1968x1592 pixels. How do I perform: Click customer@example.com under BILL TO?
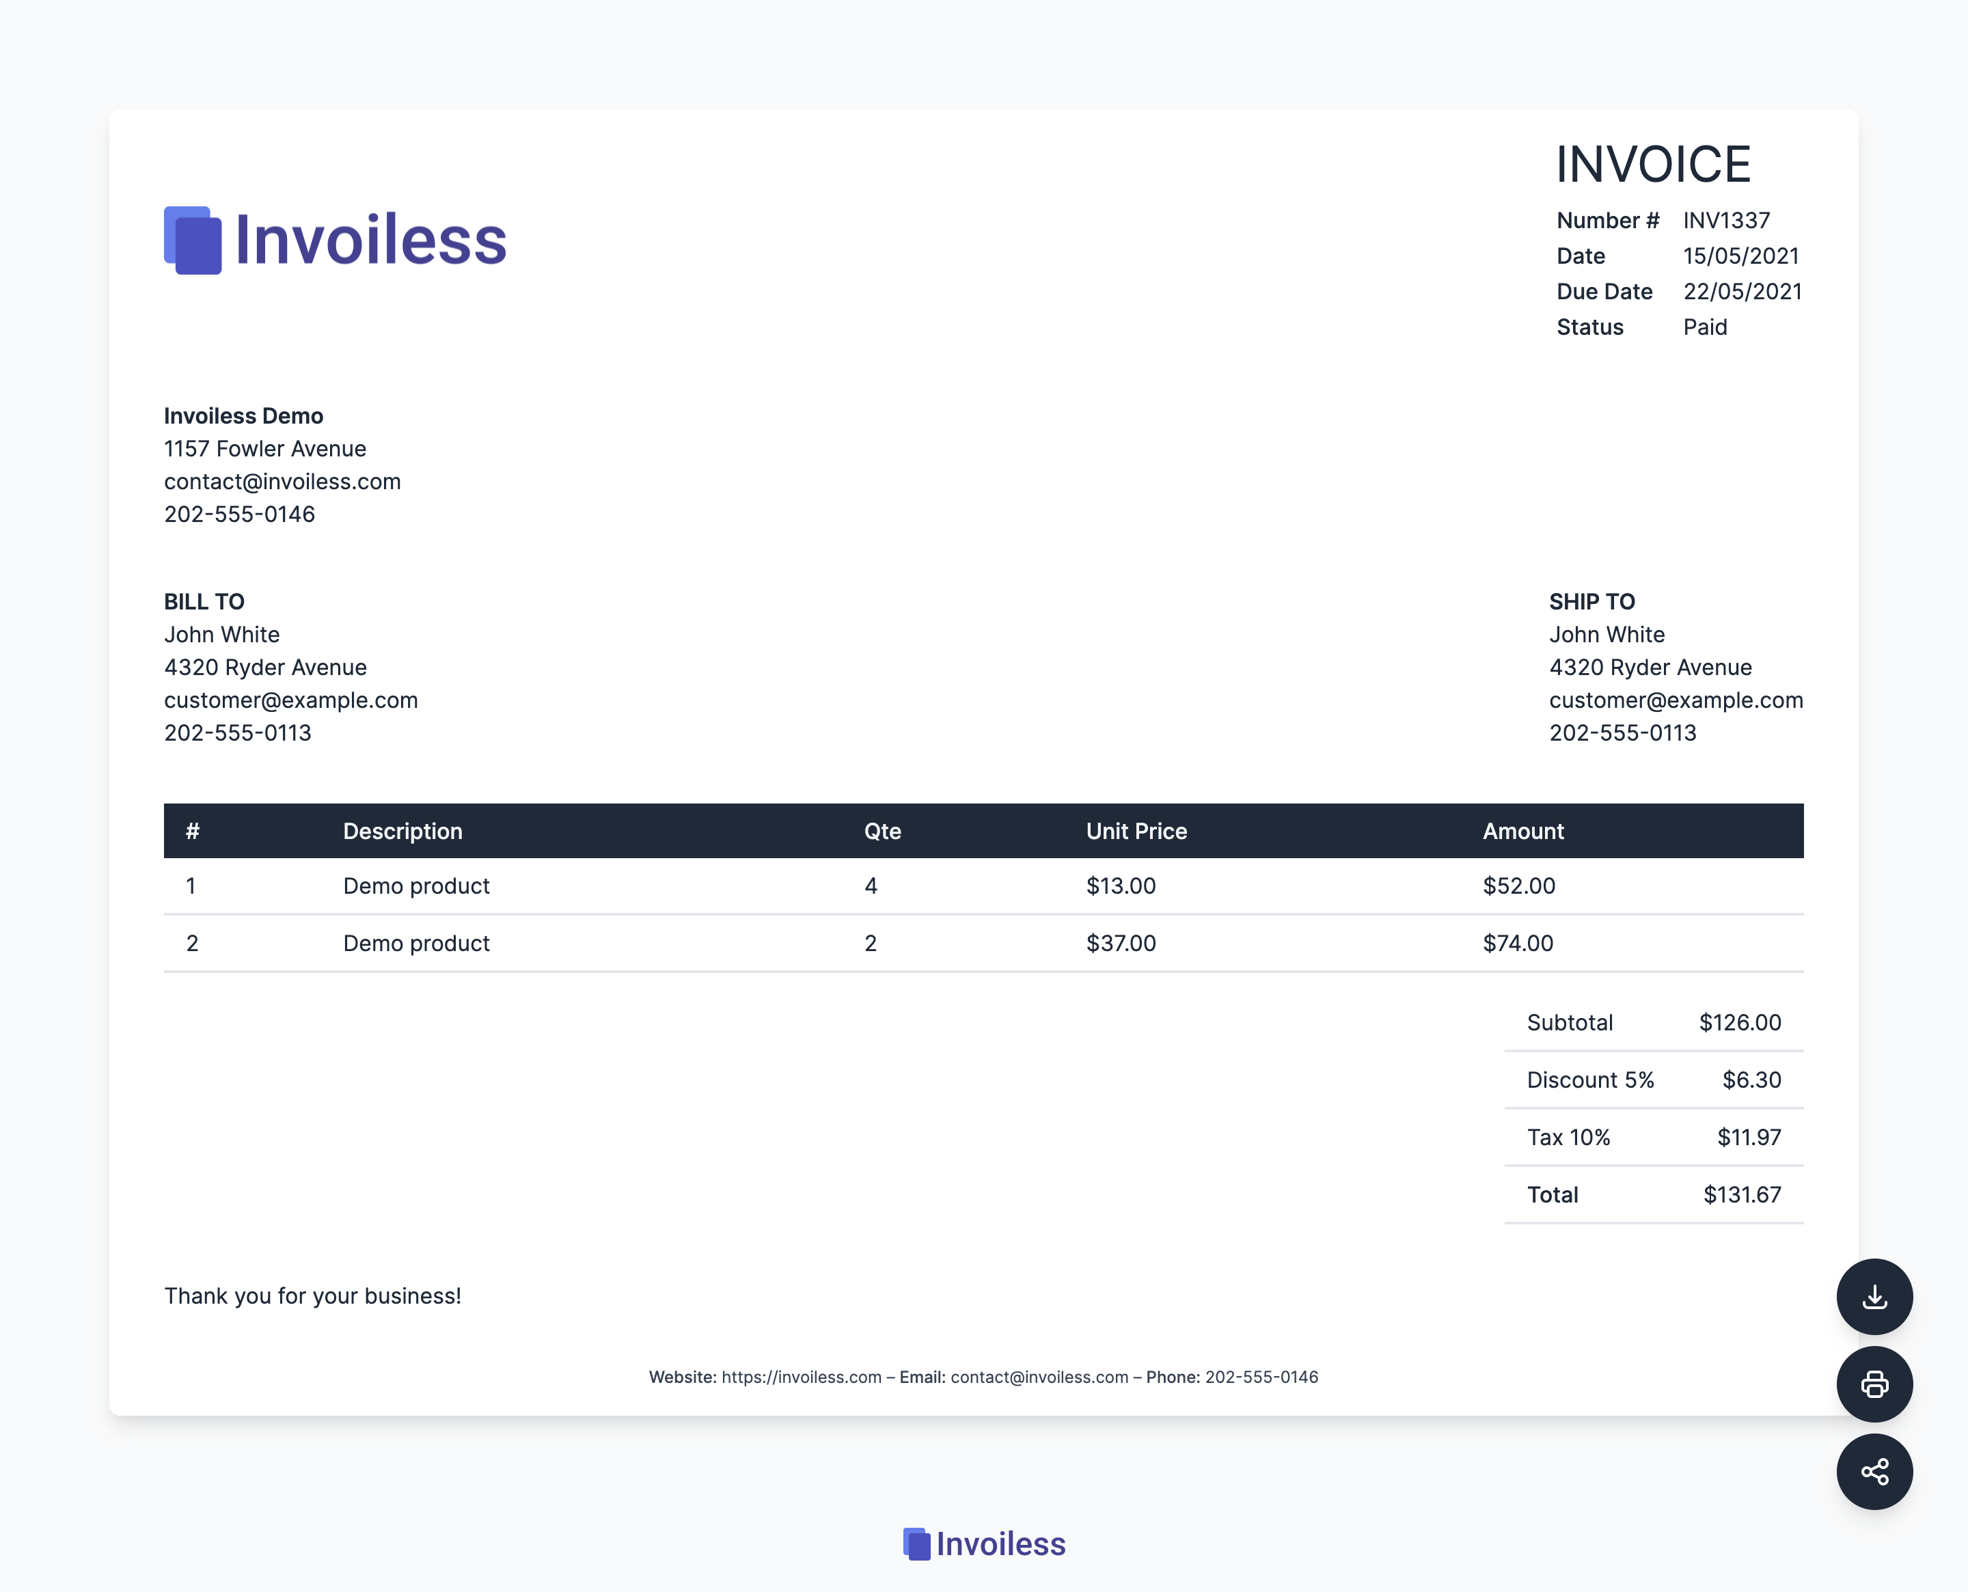(290, 700)
